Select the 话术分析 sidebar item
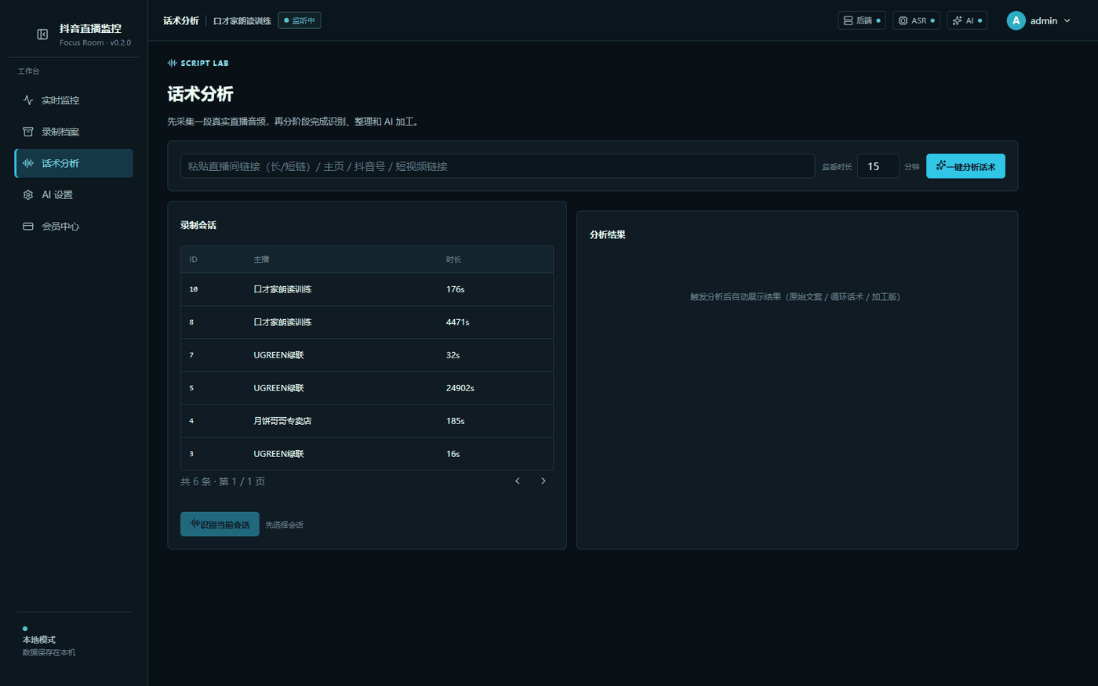The image size is (1098, 686). coord(74,163)
